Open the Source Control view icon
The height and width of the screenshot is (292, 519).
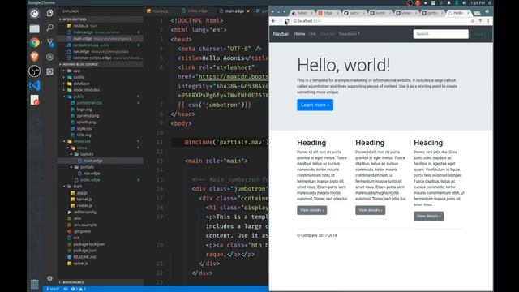50,42
